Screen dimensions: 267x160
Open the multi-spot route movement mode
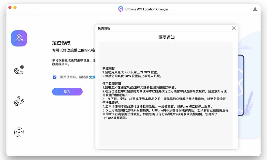[19, 101]
